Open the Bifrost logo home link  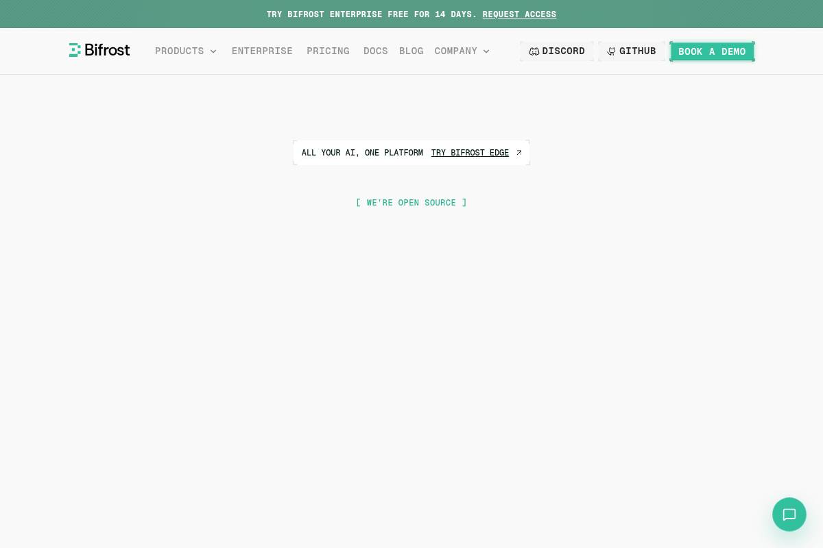[99, 50]
